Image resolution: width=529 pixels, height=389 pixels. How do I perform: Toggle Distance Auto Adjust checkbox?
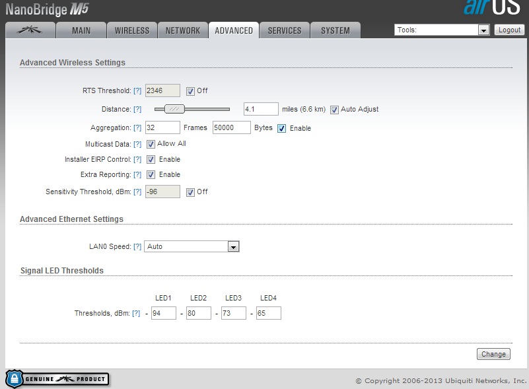pos(334,110)
